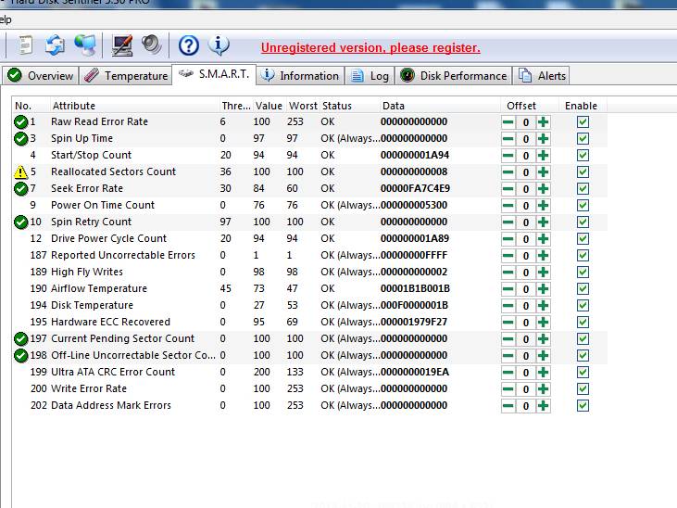Viewport: 677px width, 508px height.
Task: Toggle Enable checkbox for Start/Stop Count
Action: point(583,155)
